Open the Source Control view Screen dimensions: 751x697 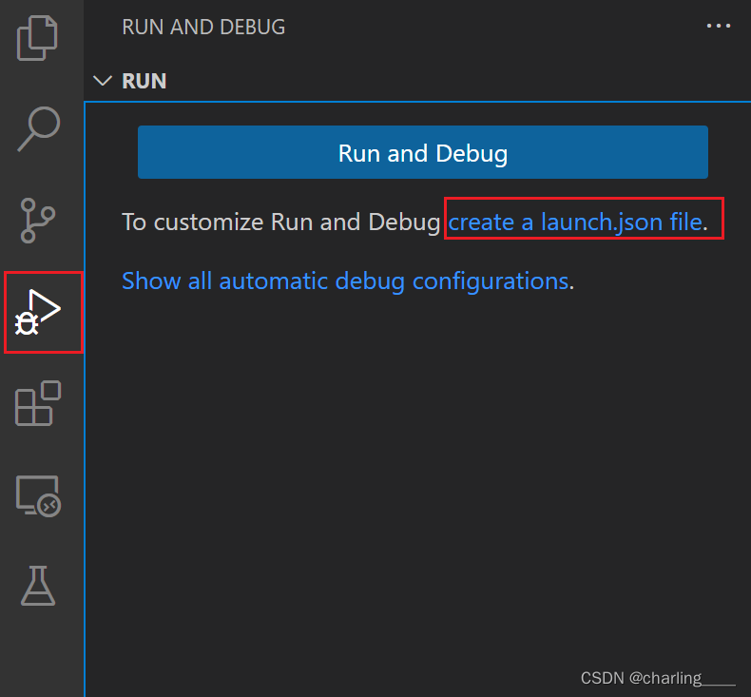38,221
